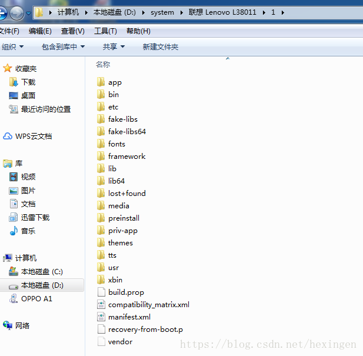
Task: Open the app folder icon
Action: (x=101, y=82)
